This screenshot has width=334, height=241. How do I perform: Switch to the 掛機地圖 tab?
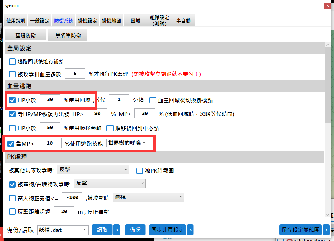(x=112, y=20)
